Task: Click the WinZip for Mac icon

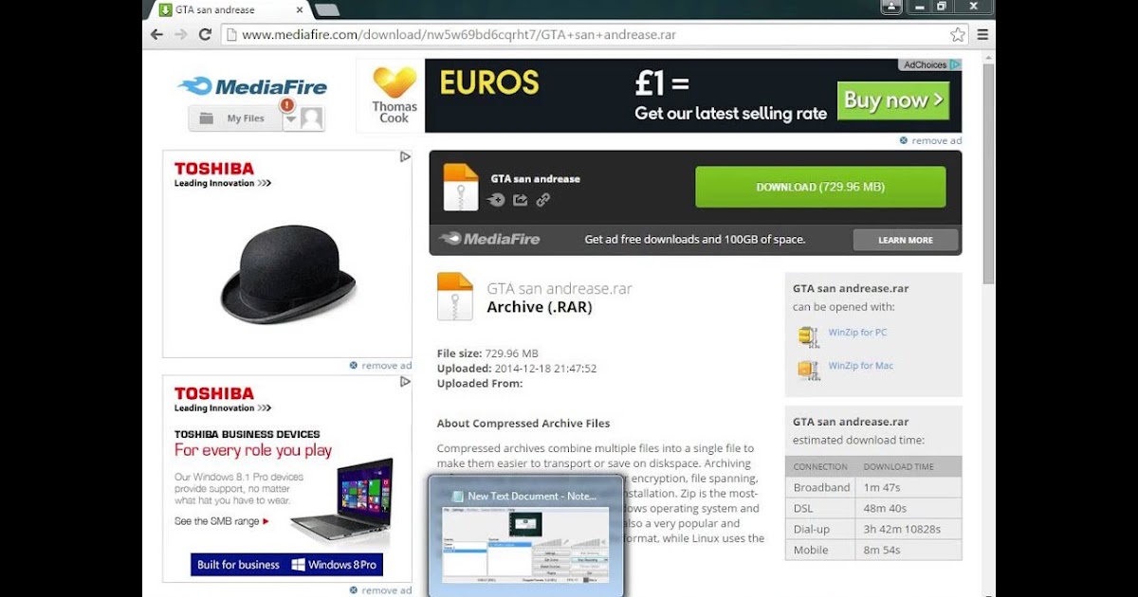Action: [808, 370]
